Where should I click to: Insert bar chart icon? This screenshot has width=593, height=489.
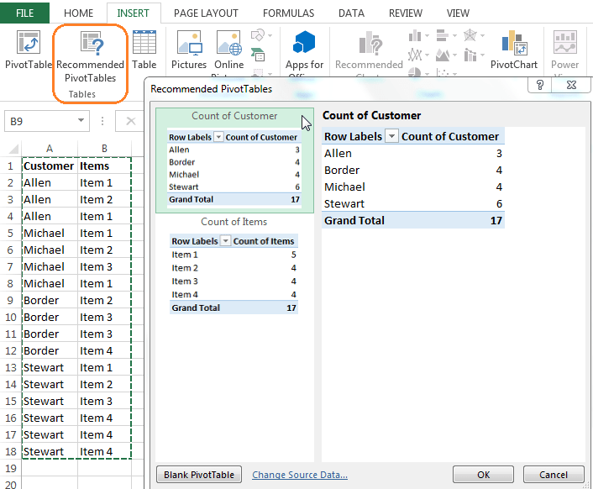[442, 35]
